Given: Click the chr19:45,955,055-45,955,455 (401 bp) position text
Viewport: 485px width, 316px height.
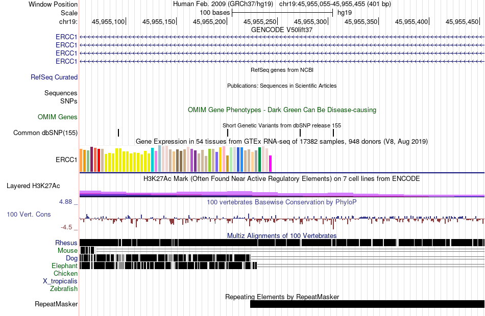Looking at the screenshot, I should point(335,4).
